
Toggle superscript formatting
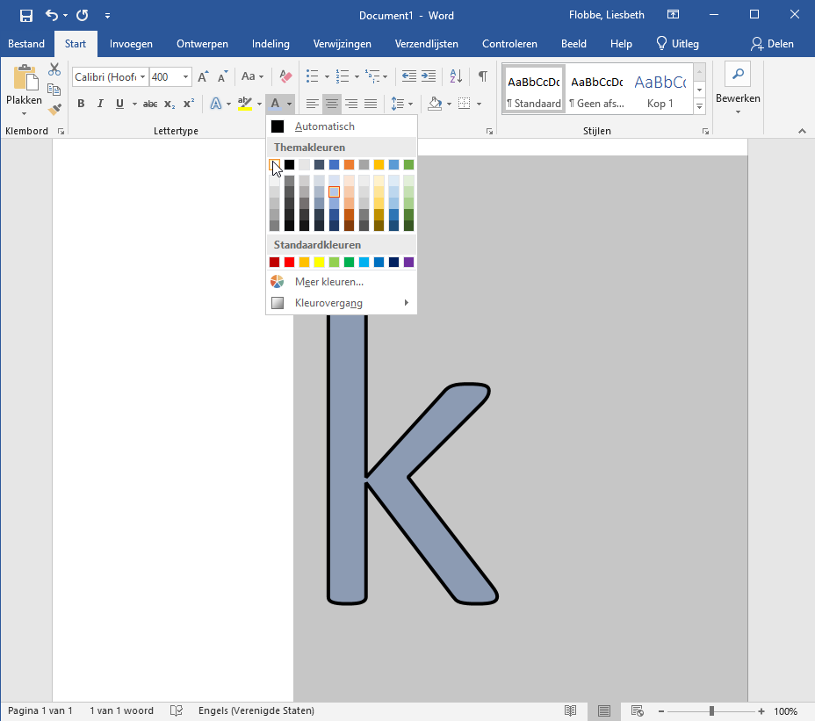click(x=189, y=104)
